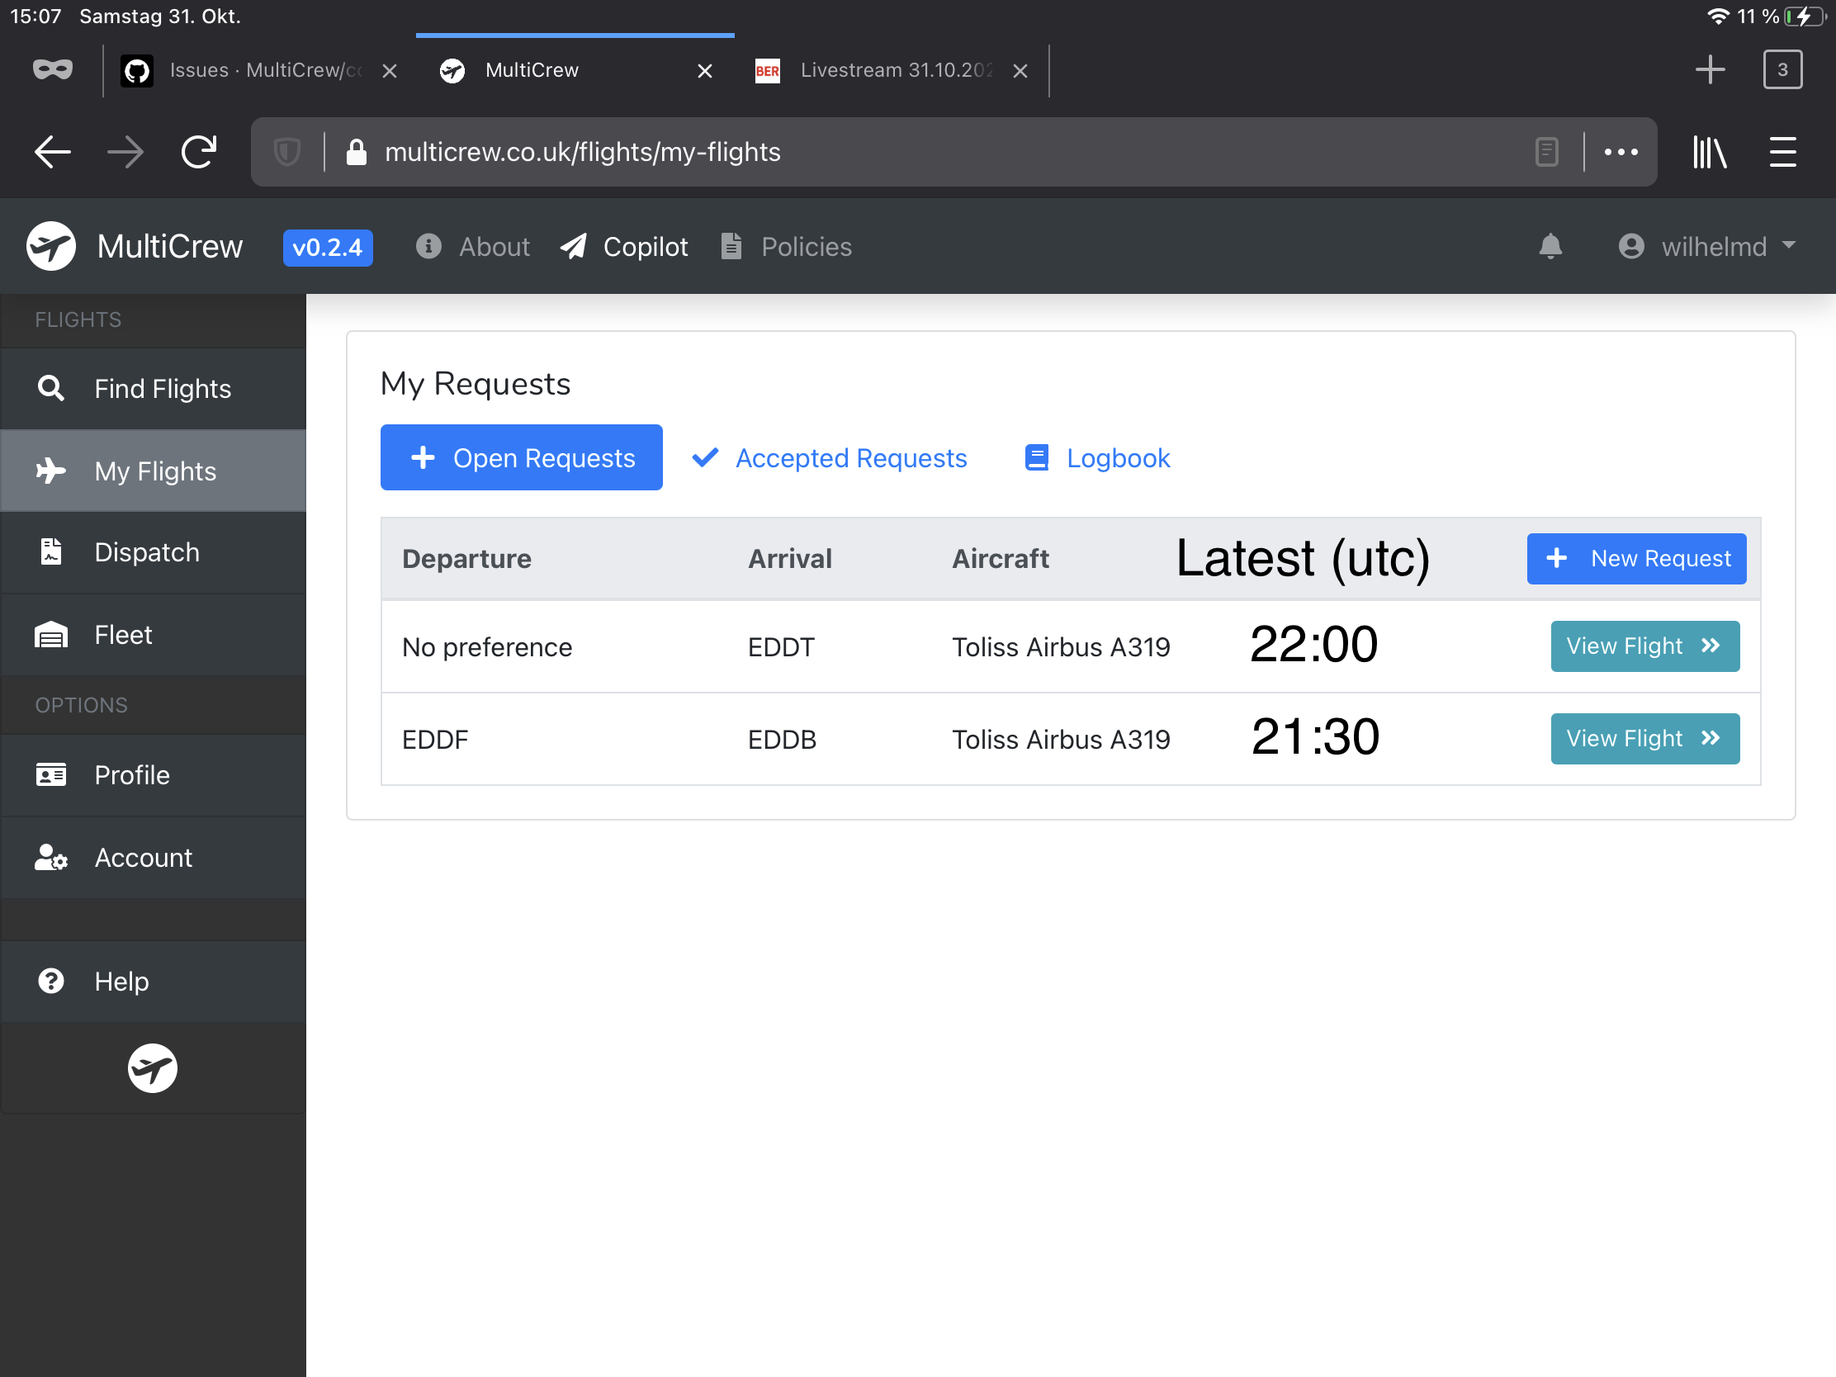Open the page actions three-dot menu
The width and height of the screenshot is (1836, 1377).
point(1621,152)
